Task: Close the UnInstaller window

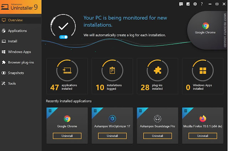Action: point(224,4)
